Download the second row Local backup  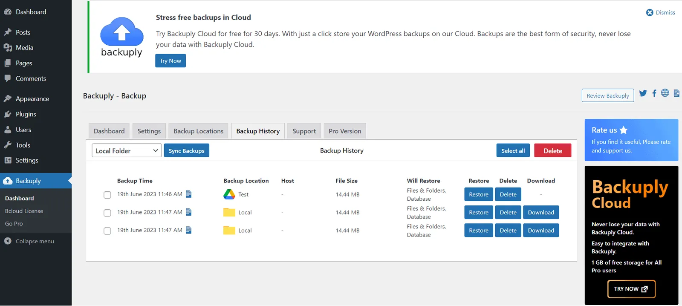(x=541, y=212)
